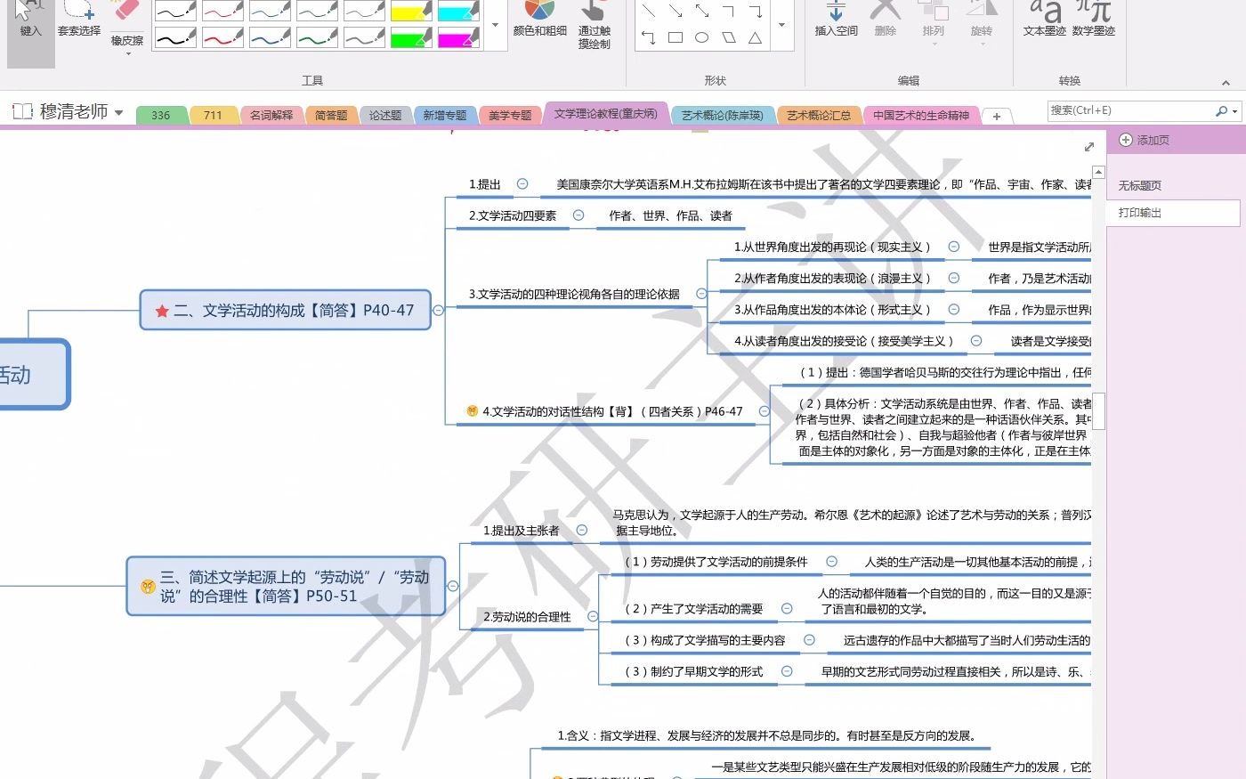Image resolution: width=1246 pixels, height=779 pixels.
Task: Click Add Page (添加页)
Action: click(x=1145, y=140)
